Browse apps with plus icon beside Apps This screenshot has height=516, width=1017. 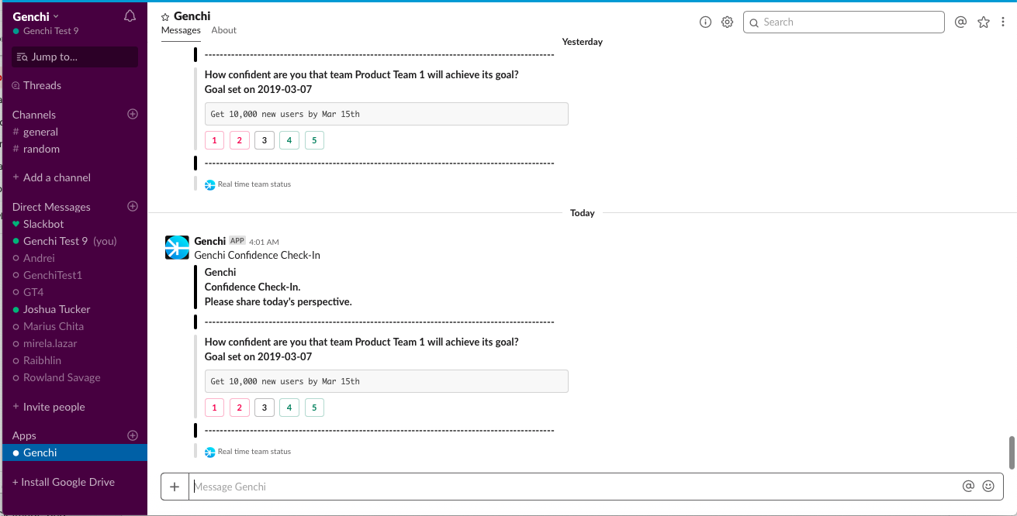tap(133, 435)
